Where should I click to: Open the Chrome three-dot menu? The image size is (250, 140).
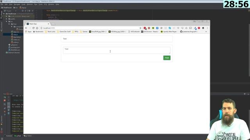point(207,28)
